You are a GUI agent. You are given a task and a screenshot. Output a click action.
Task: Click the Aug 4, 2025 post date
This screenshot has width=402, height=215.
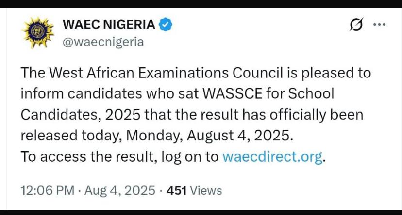[x=120, y=190]
